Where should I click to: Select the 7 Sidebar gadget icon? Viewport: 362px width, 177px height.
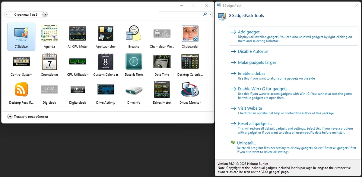pyautogui.click(x=21, y=36)
